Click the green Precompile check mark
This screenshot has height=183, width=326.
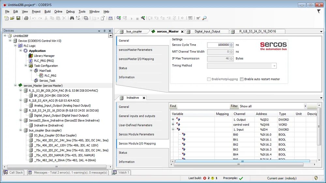(241, 178)
